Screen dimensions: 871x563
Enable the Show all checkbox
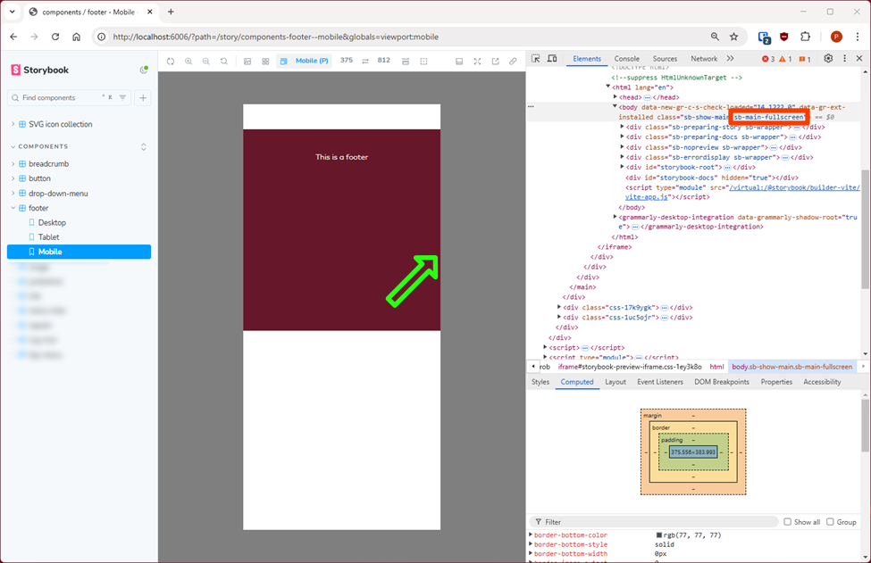point(787,522)
